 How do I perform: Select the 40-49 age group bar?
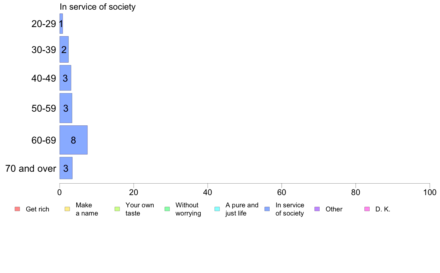66,78
